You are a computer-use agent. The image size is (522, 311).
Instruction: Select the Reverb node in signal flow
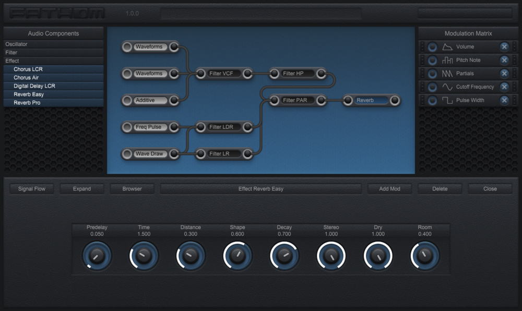pyautogui.click(x=371, y=100)
